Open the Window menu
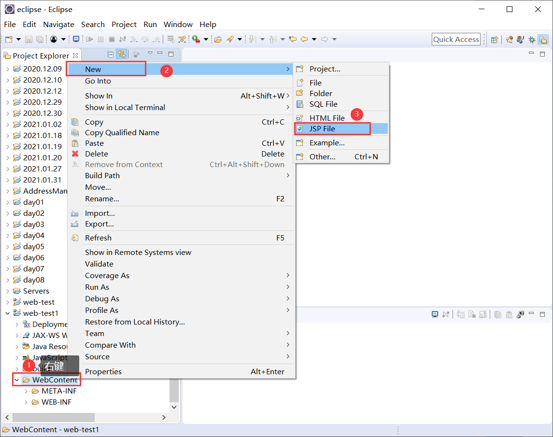The image size is (553, 437). 178,24
